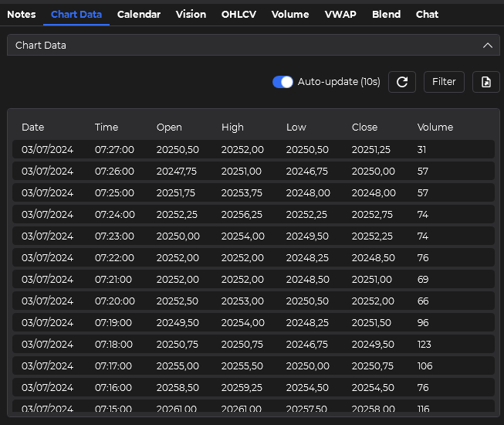Image resolution: width=504 pixels, height=425 pixels.
Task: Click close value 20249,50
Action: (373, 344)
